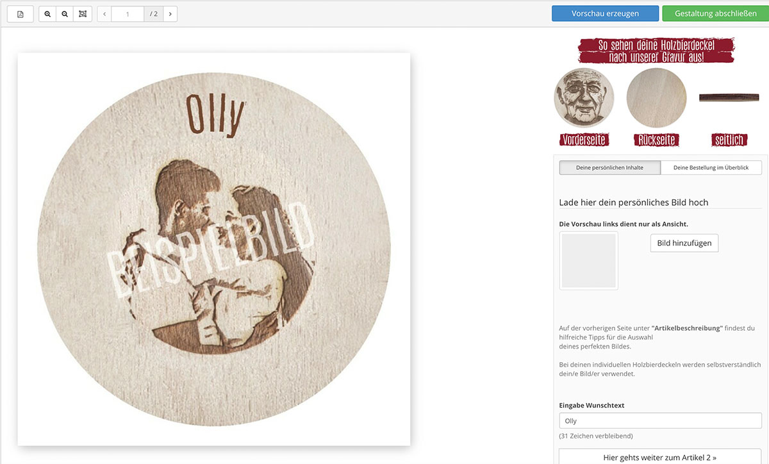
Task: Click the empty image upload placeholder
Action: coord(589,261)
